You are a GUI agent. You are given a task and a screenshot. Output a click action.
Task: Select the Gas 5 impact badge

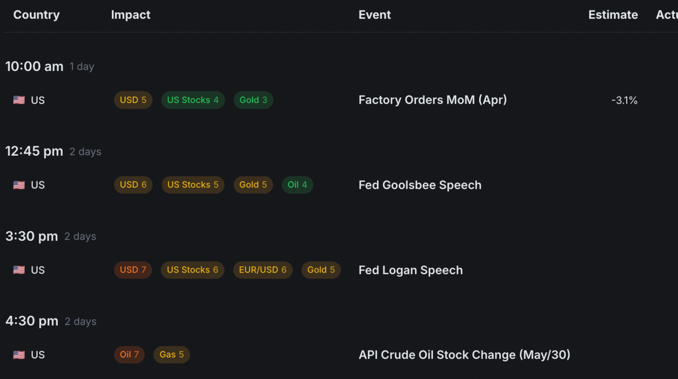click(172, 355)
